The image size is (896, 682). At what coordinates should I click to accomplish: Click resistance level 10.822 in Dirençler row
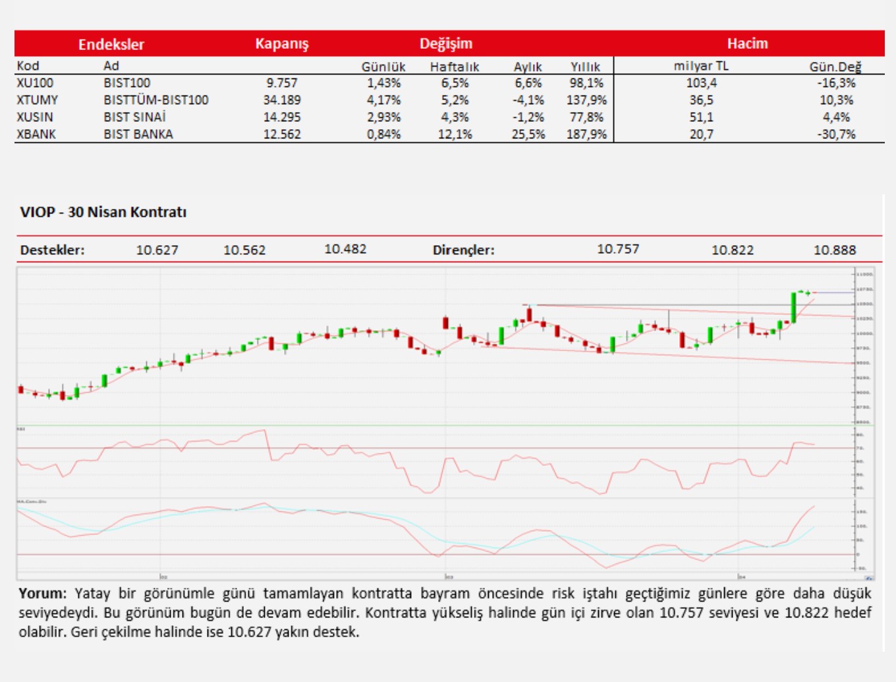pos(733,250)
